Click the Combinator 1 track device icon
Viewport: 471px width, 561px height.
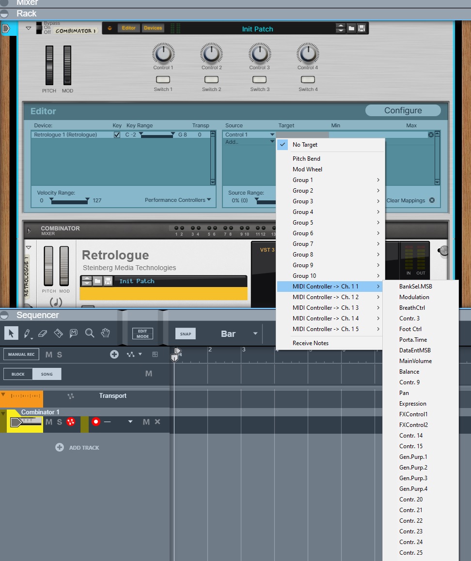(25, 422)
